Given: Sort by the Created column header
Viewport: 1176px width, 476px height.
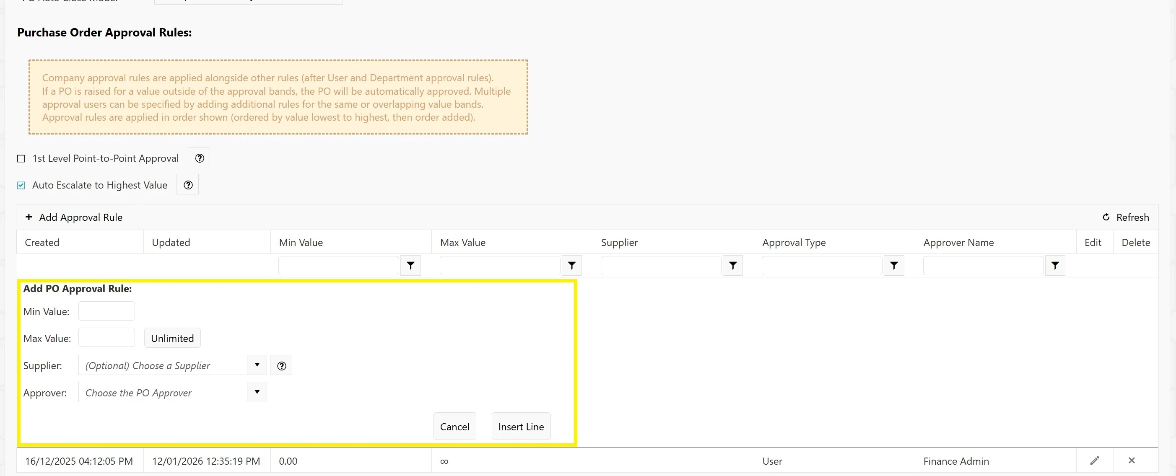Looking at the screenshot, I should pyautogui.click(x=42, y=242).
